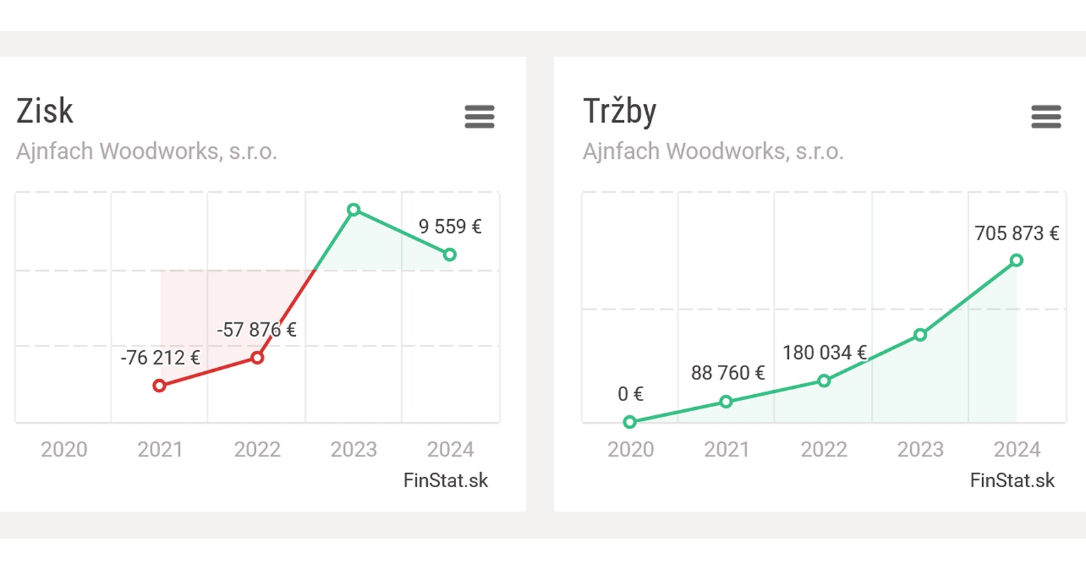Viewport: 1086px width, 570px height.
Task: Click the 2023 peak point in Zisk chart
Action: point(354,210)
